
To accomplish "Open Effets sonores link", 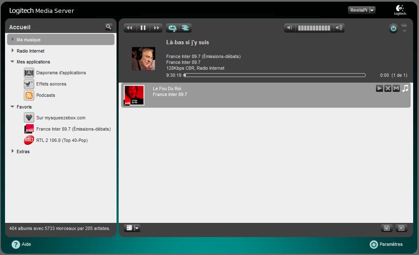I will (51, 84).
